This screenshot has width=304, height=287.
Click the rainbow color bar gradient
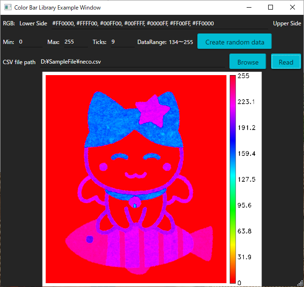coord(233,179)
